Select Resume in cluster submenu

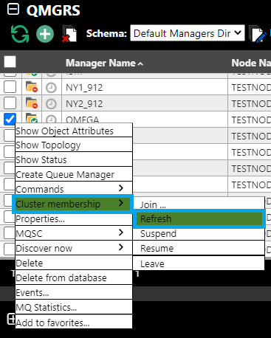[199, 248]
